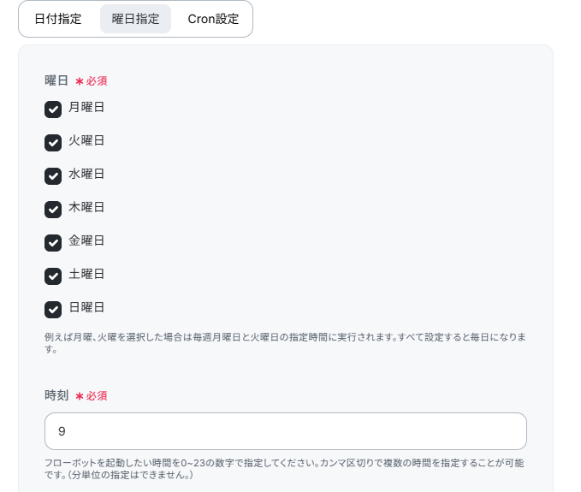Select the 曜日指定 tab
Image resolution: width=581 pixels, height=492 pixels.
click(x=135, y=19)
